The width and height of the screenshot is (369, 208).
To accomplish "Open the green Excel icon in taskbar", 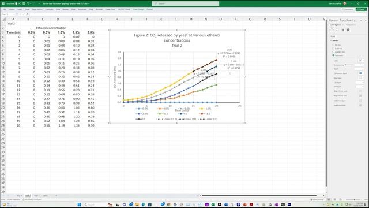I will click(x=213, y=205).
